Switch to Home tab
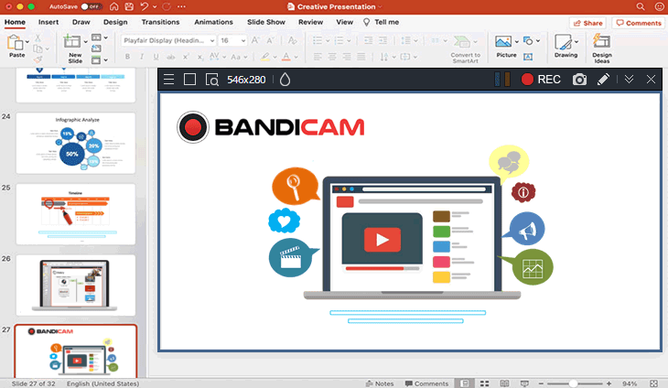 (x=15, y=22)
